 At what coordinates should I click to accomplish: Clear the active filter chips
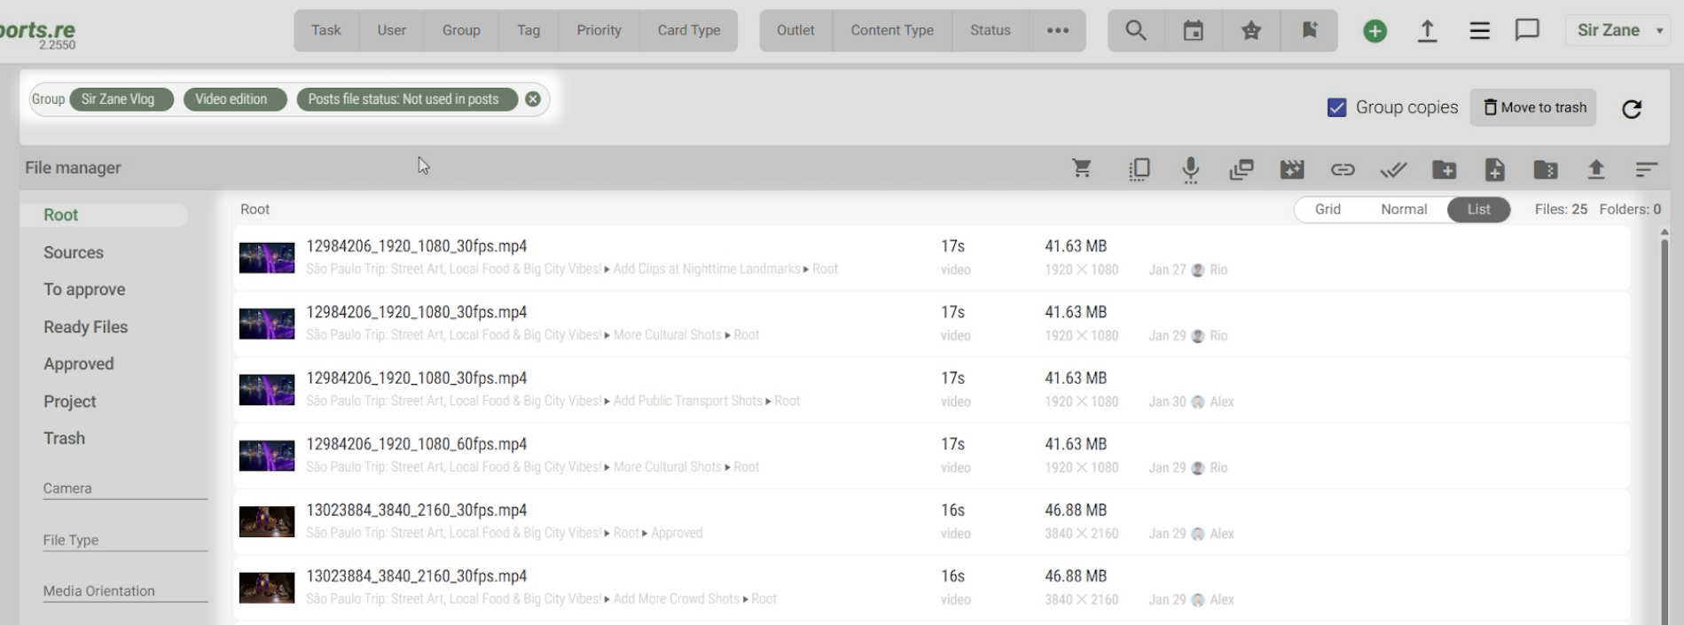tap(532, 99)
